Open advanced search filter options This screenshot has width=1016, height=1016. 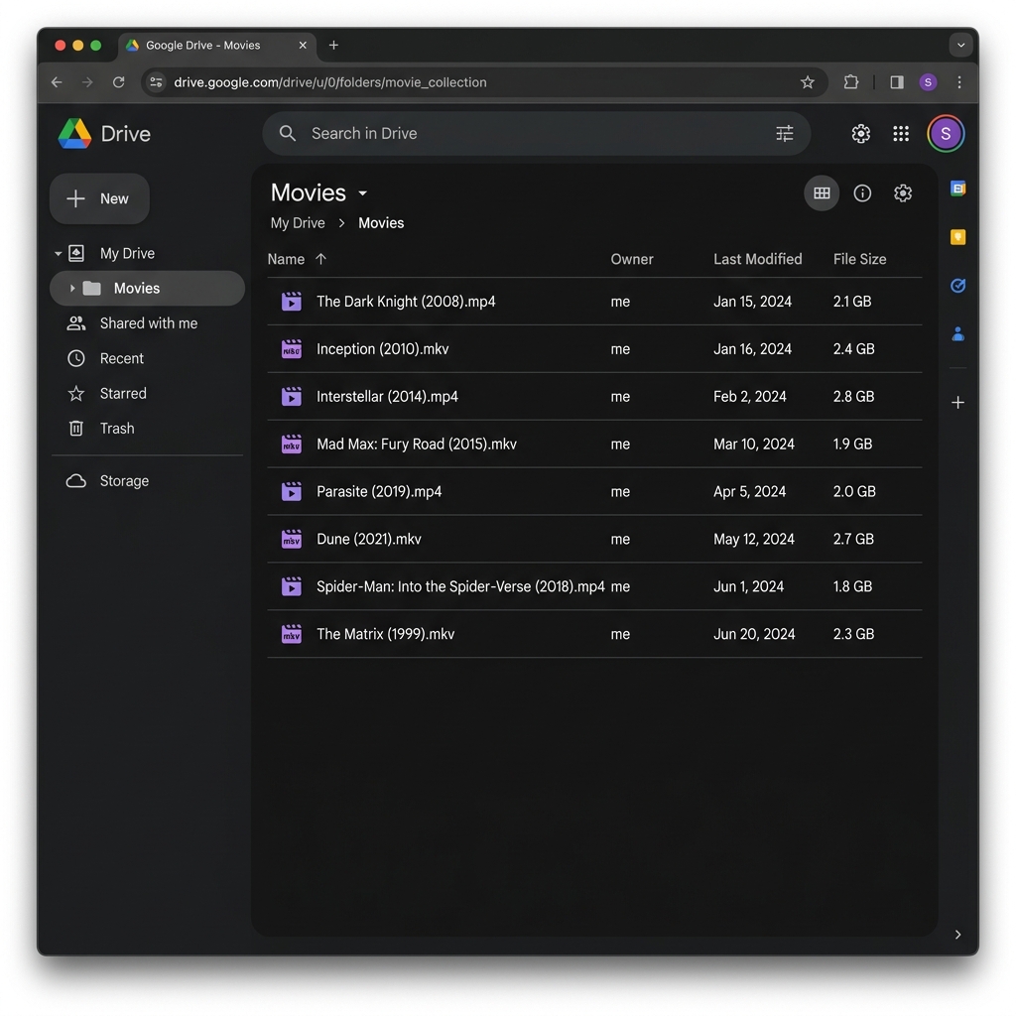click(x=784, y=134)
